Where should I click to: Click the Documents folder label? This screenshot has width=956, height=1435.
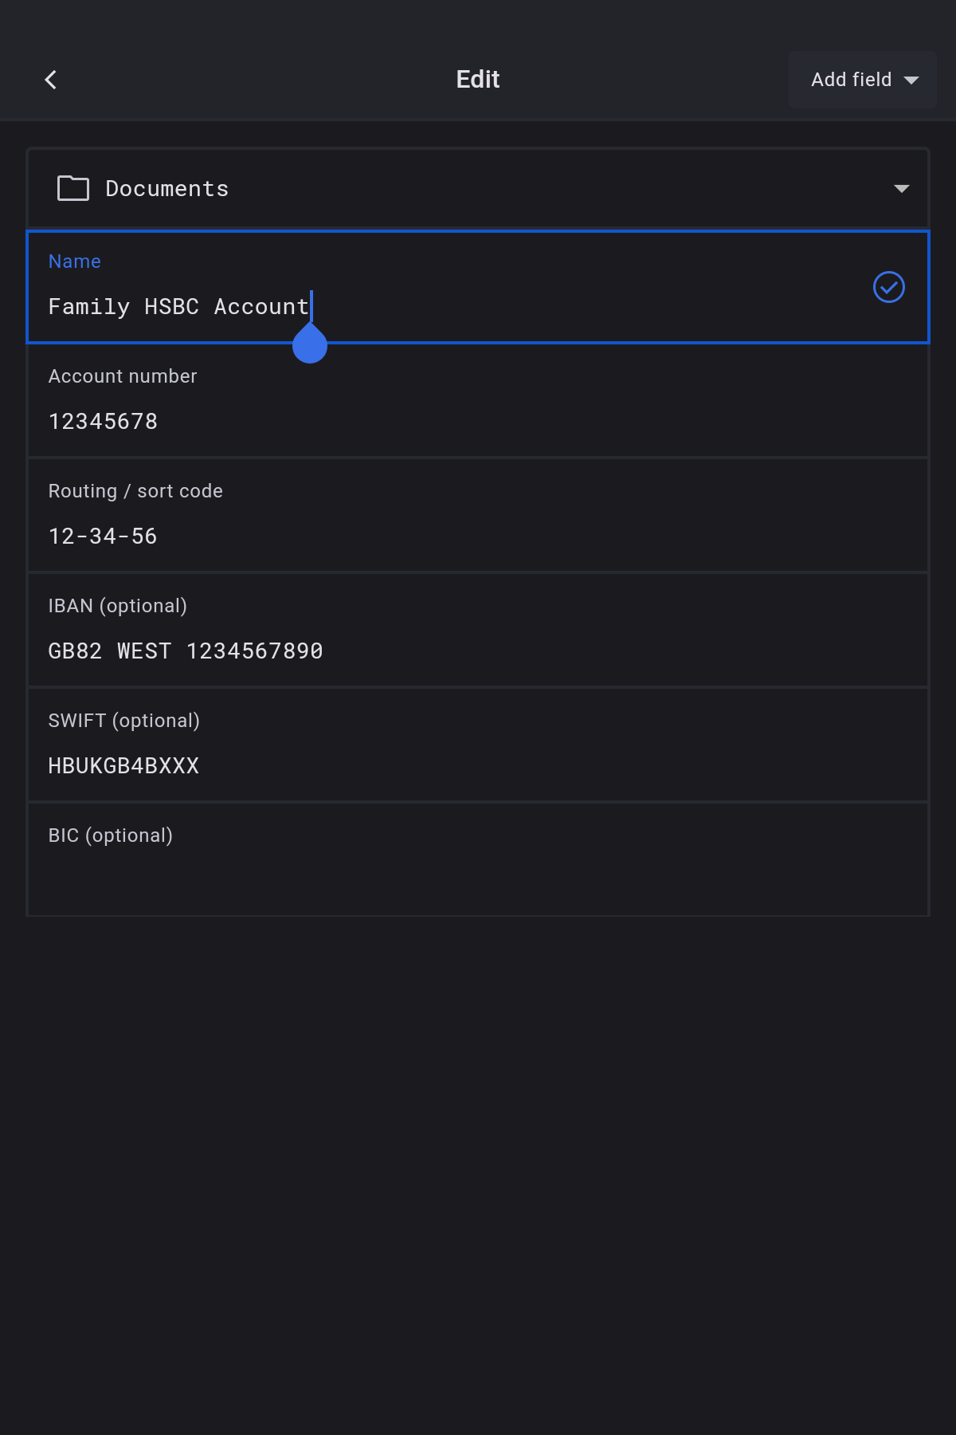[167, 189]
